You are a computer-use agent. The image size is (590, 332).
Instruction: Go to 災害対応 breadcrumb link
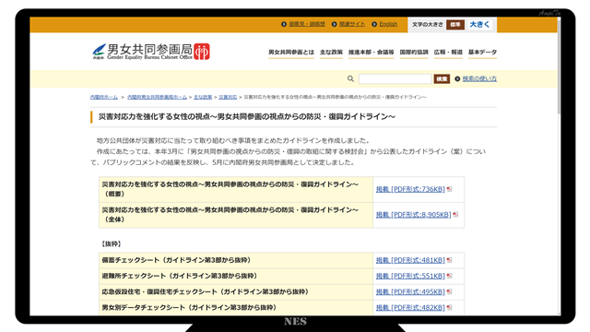click(x=228, y=97)
